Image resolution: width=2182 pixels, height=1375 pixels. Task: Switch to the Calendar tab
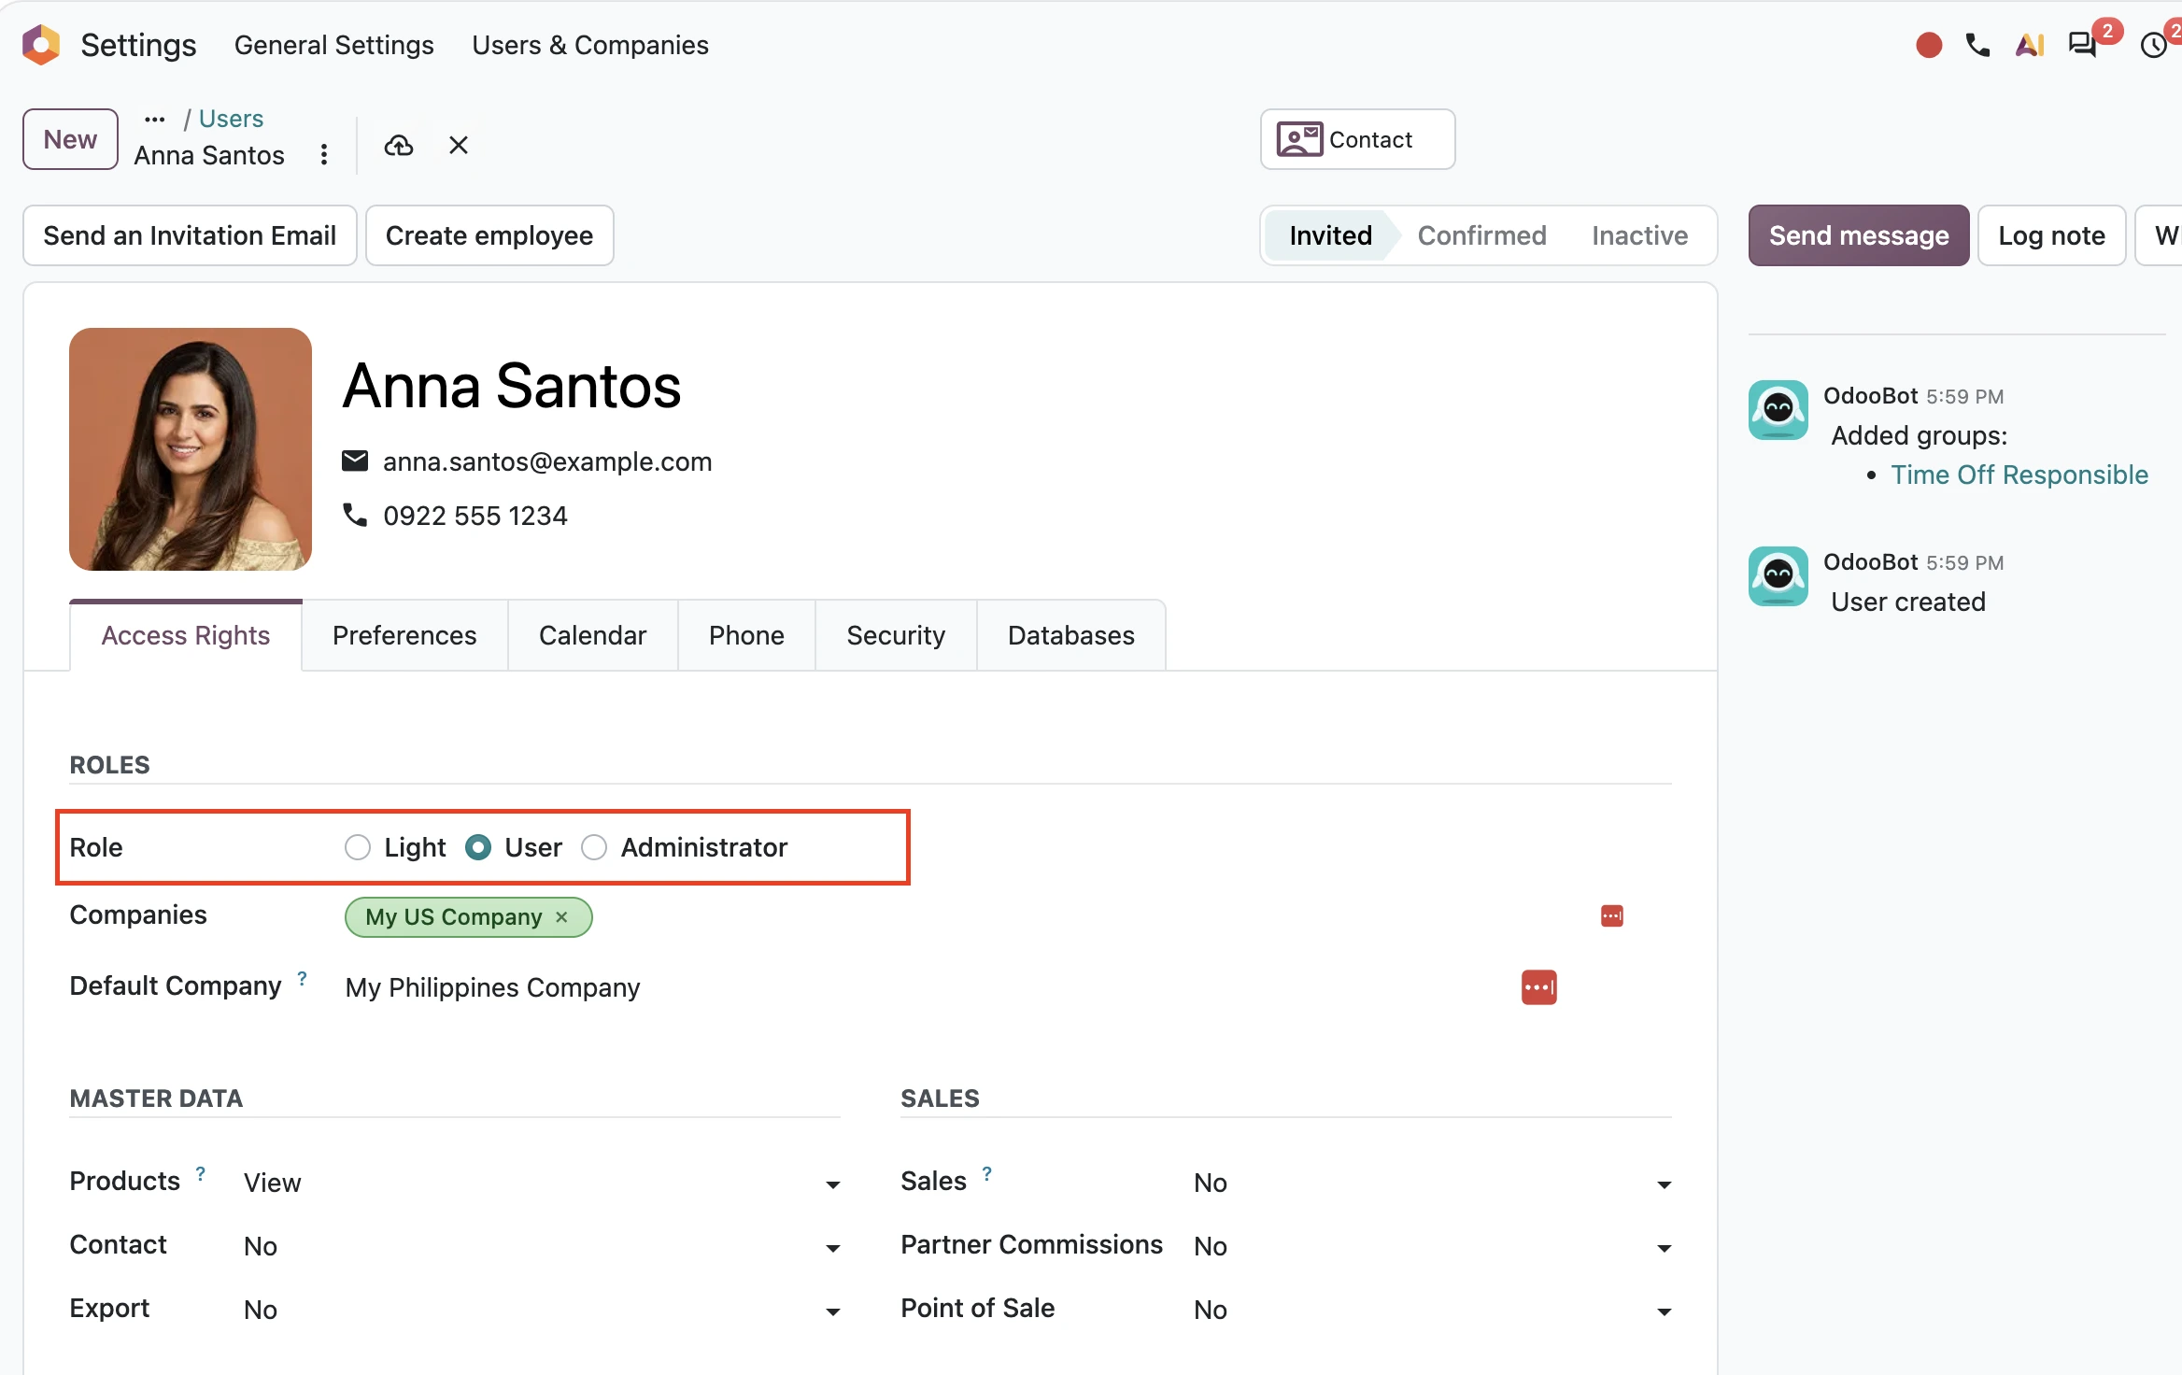point(592,635)
